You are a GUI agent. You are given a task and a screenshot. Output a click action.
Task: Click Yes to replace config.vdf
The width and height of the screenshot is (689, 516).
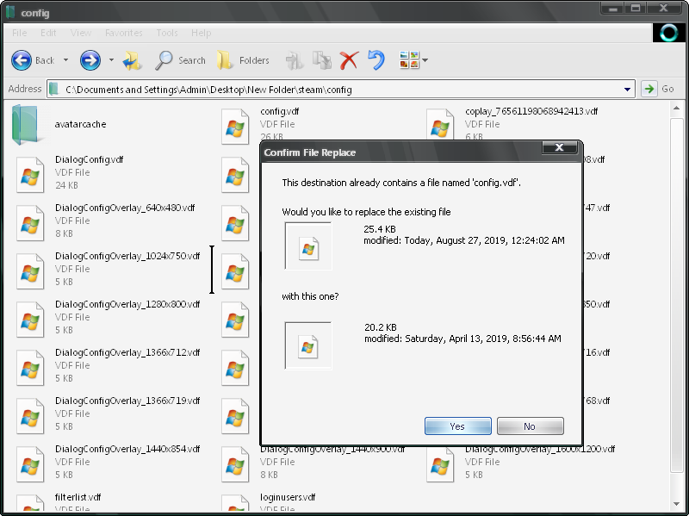(457, 426)
